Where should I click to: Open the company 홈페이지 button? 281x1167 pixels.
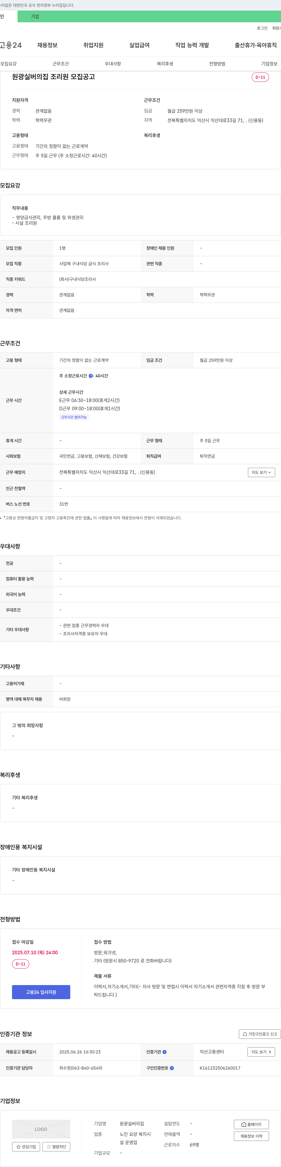pyautogui.click(x=251, y=1124)
